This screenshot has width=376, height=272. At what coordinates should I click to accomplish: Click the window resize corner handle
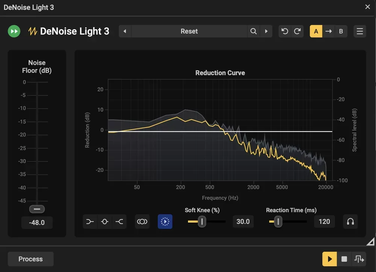pos(371,242)
